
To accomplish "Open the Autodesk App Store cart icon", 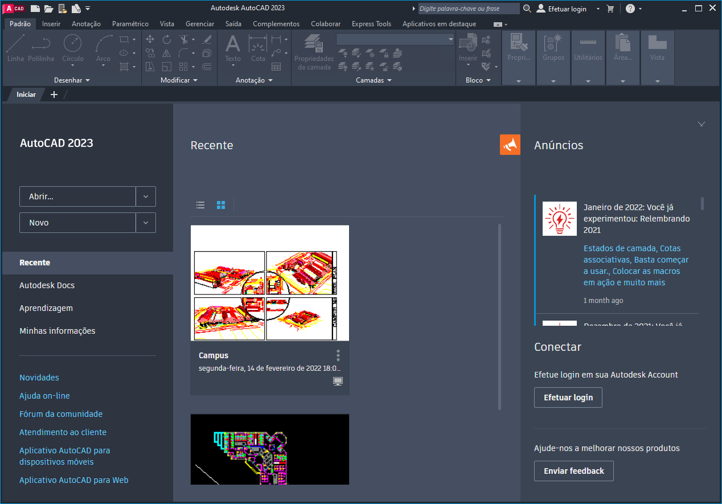I will tap(610, 9).
